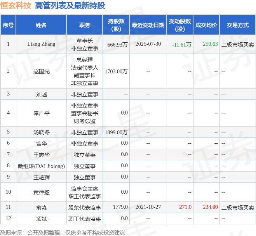Click the change value 271.0

185,207
